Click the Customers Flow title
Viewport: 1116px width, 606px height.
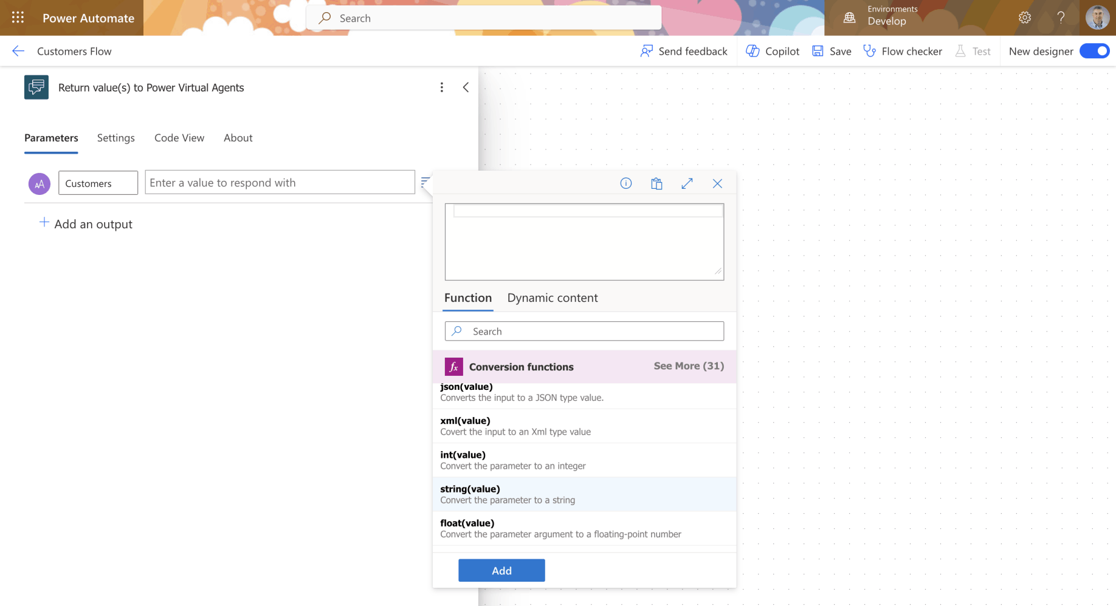[74, 51]
